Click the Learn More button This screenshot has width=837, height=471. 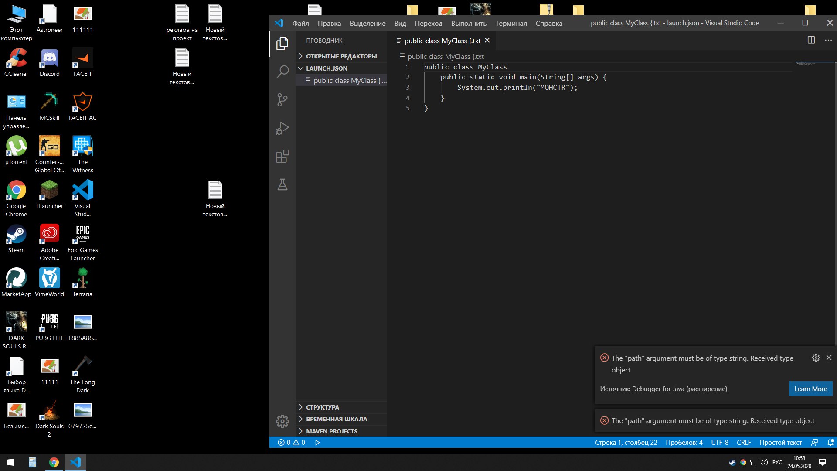pos(810,389)
